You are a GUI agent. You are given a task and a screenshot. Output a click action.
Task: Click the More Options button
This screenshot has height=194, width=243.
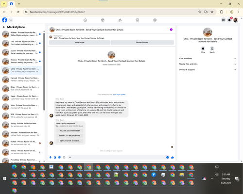click(x=142, y=42)
